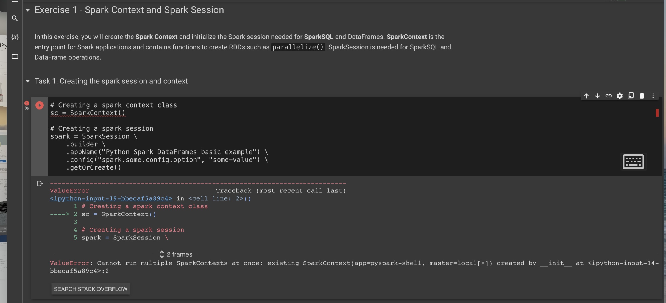Open the Files panel from the sidebar

coord(15,56)
